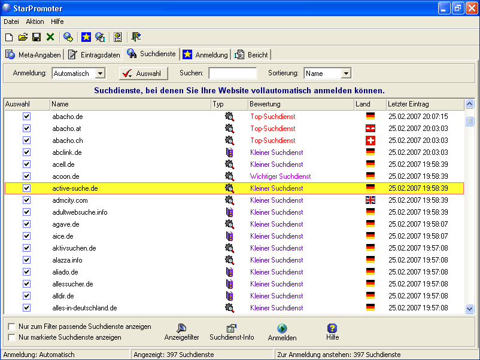Open the Aktion menu

click(35, 22)
